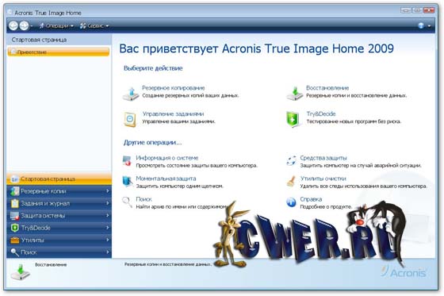Open the Операции toolbar menu
The height and width of the screenshot is (296, 444).
56,26
